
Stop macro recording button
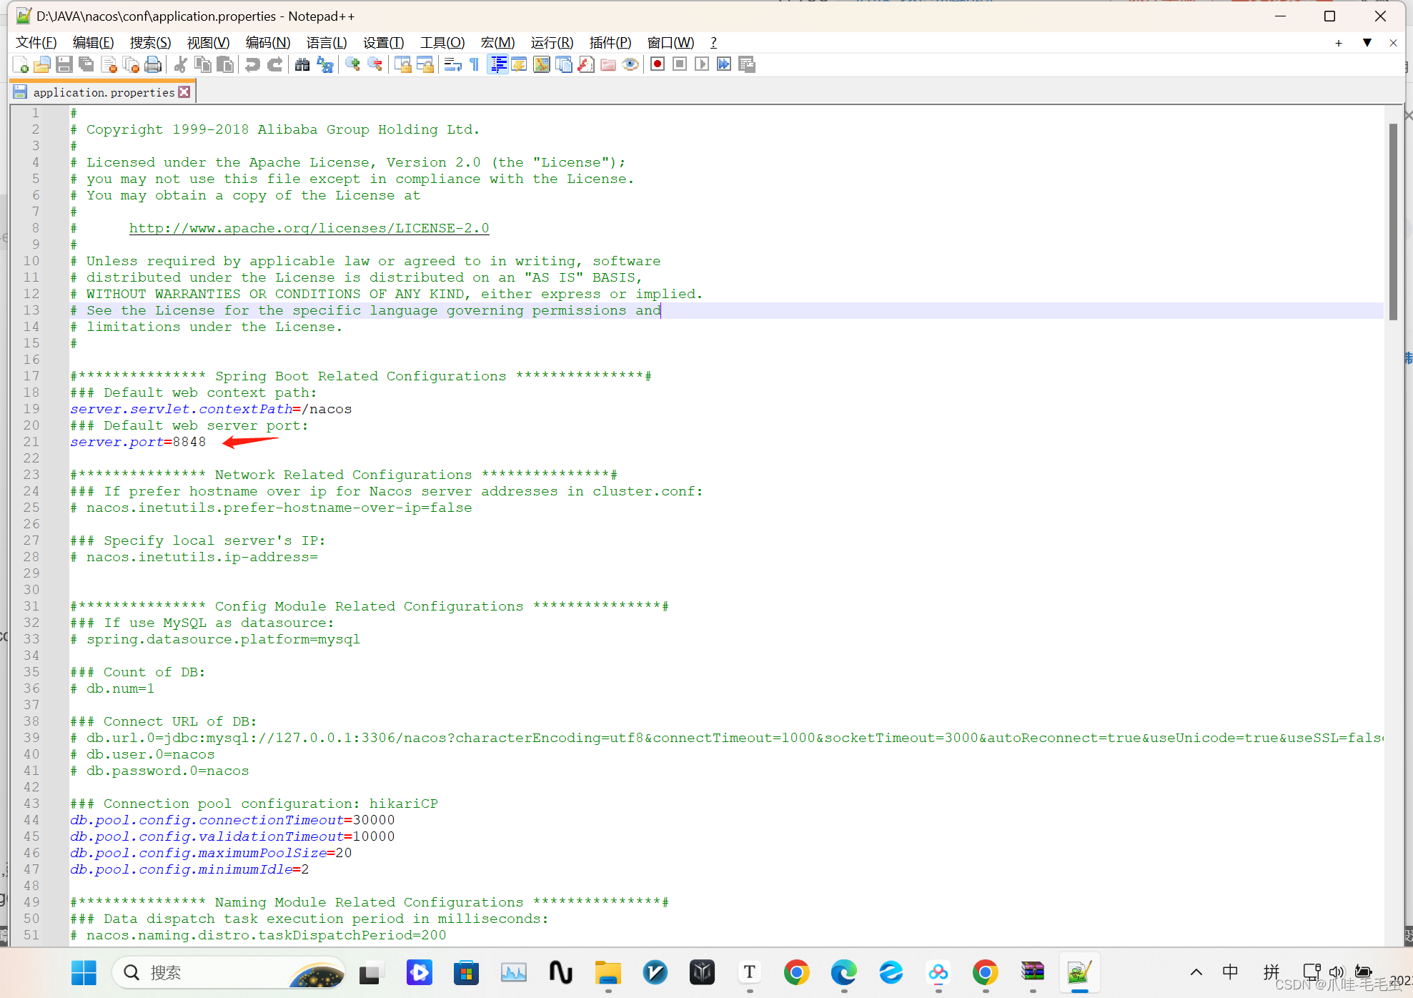click(x=680, y=65)
